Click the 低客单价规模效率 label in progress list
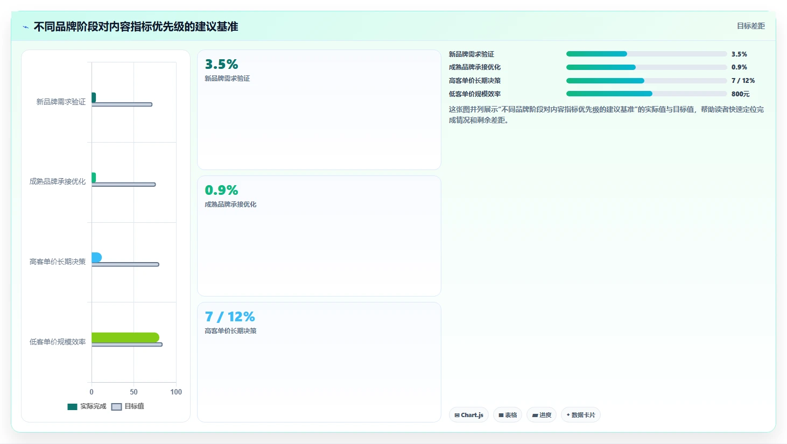The width and height of the screenshot is (787, 444). (475, 94)
